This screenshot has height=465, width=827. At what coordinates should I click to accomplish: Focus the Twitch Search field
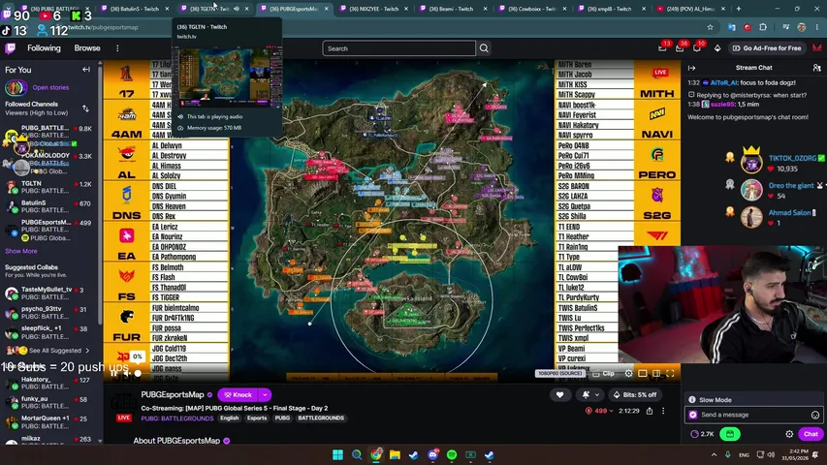tap(398, 48)
